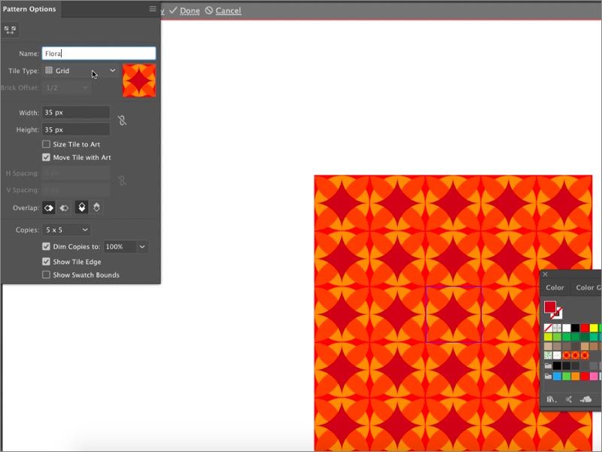
Task: Switch to the Color tab
Action: pyautogui.click(x=555, y=287)
